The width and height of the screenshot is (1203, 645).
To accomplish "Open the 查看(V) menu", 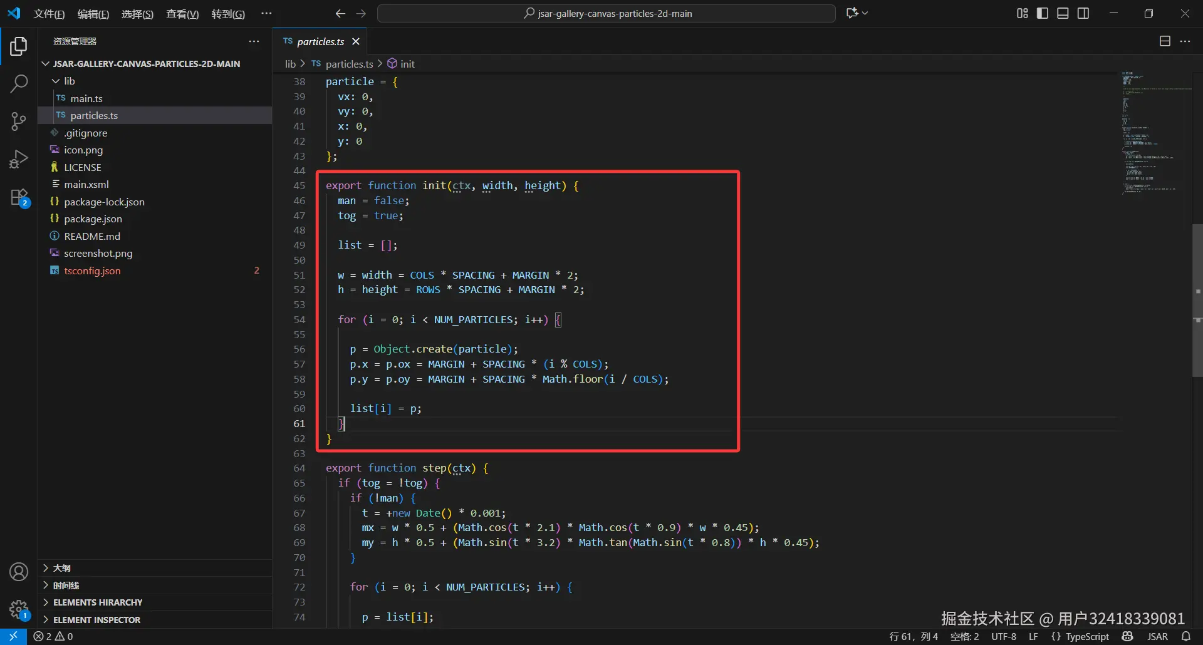I will coord(182,14).
